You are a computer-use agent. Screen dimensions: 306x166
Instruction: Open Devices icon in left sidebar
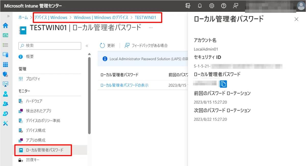(5, 55)
